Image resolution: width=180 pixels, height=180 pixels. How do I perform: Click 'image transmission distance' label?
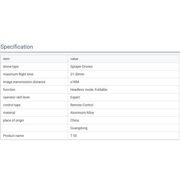pos(24,82)
